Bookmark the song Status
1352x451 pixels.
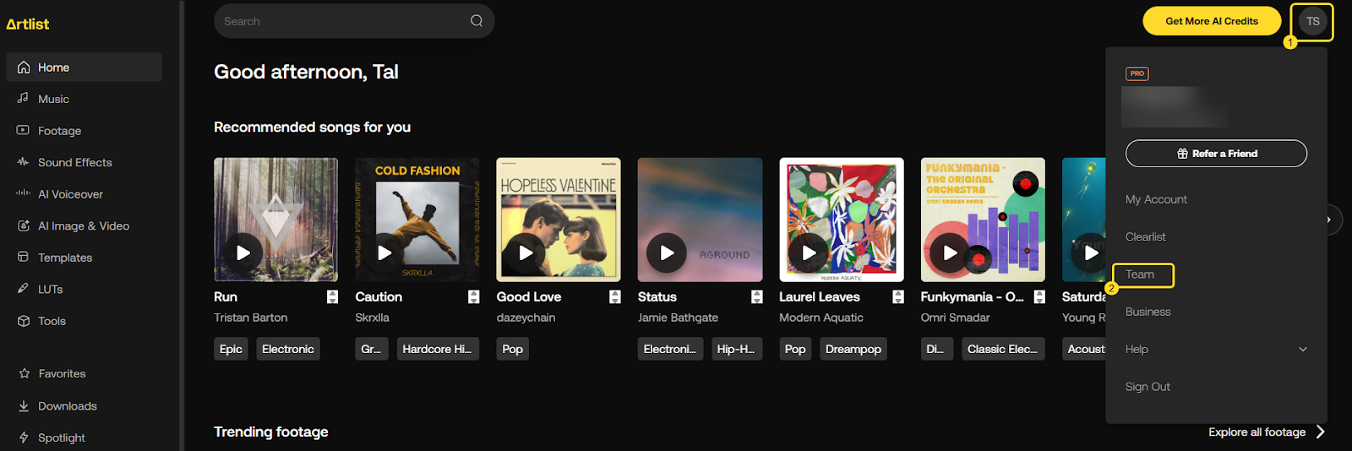[757, 297]
